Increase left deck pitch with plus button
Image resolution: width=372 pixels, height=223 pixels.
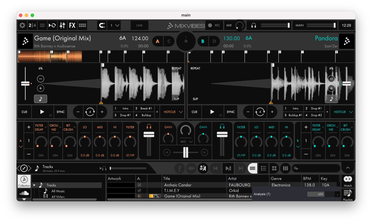click(x=41, y=88)
